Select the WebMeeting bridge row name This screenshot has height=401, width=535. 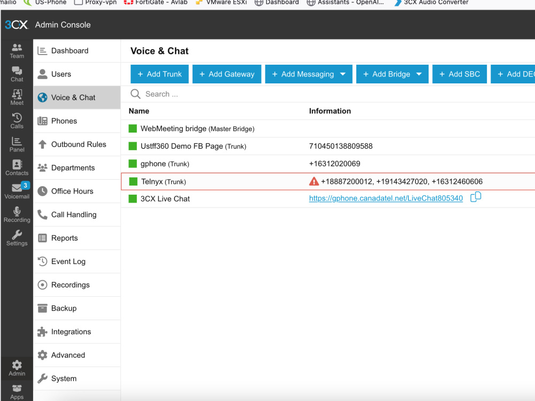click(197, 128)
